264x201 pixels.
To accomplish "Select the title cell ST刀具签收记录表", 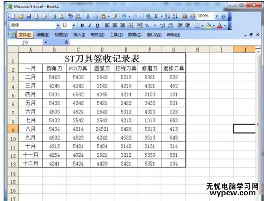I will tap(102, 58).
